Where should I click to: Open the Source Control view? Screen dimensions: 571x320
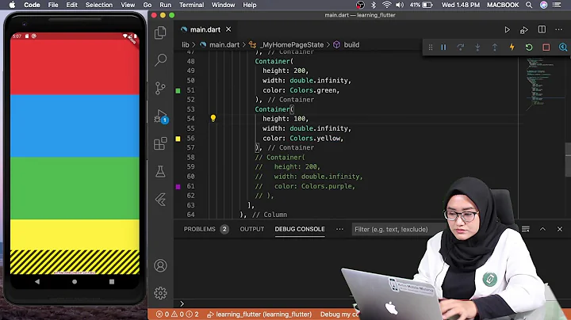point(161,88)
